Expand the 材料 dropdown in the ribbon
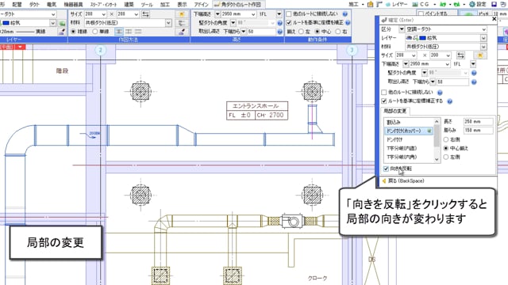The width and height of the screenshot is (508, 285). 168,23
